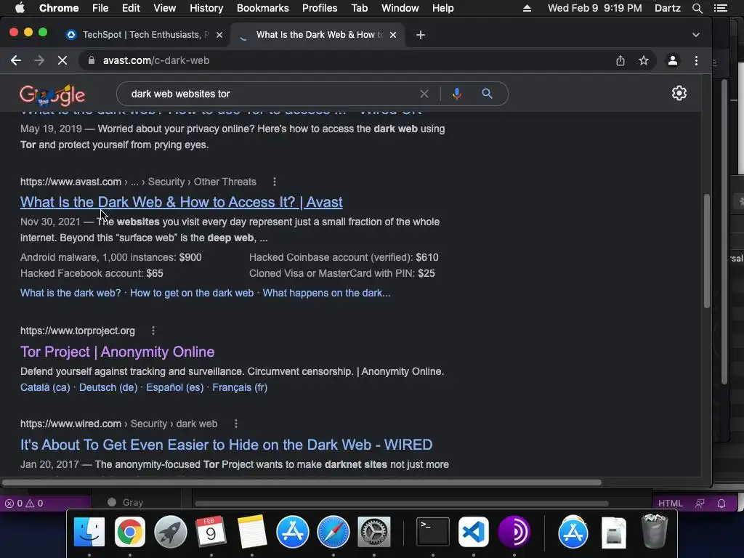Click errors and warnings count in VS Code
This screenshot has width=744, height=558.
click(24, 504)
